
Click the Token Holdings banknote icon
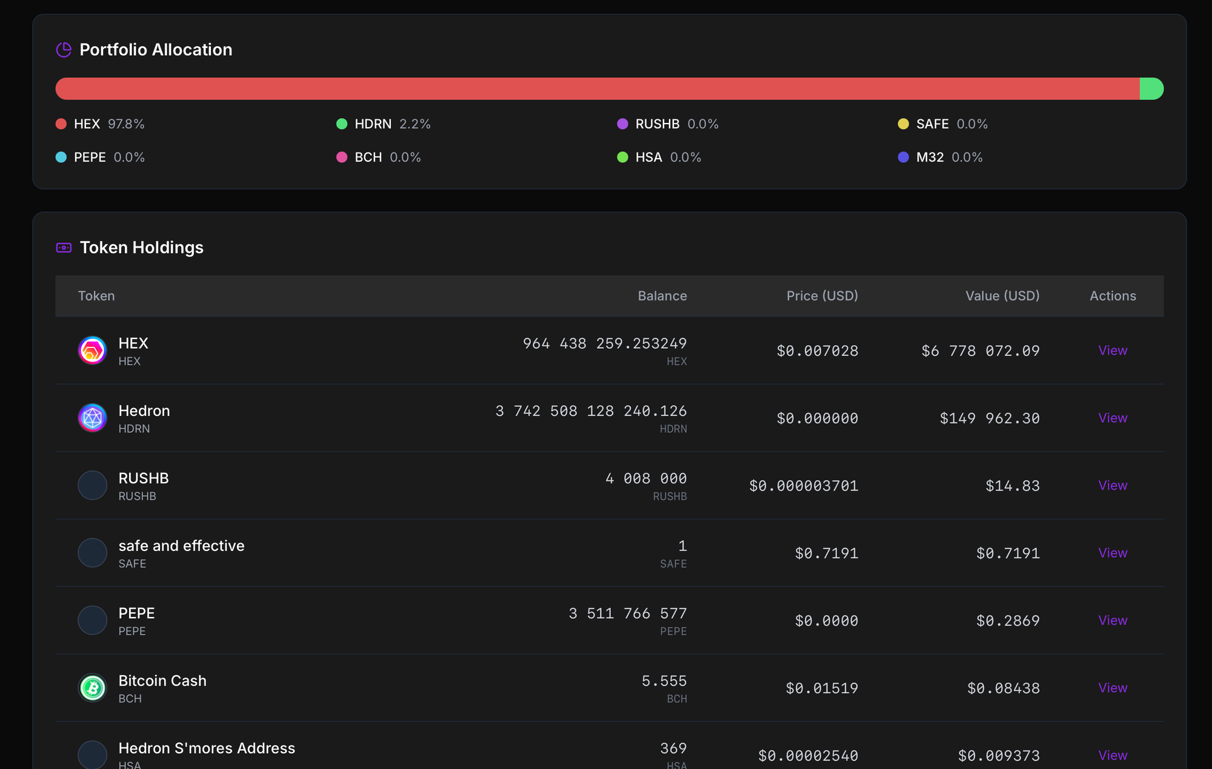(x=64, y=248)
